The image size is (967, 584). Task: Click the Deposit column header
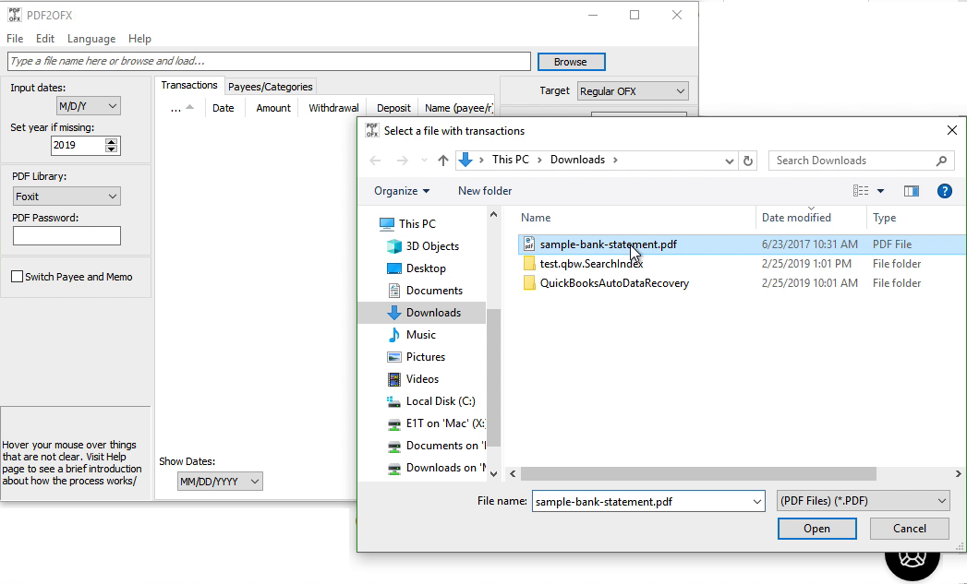tap(393, 108)
